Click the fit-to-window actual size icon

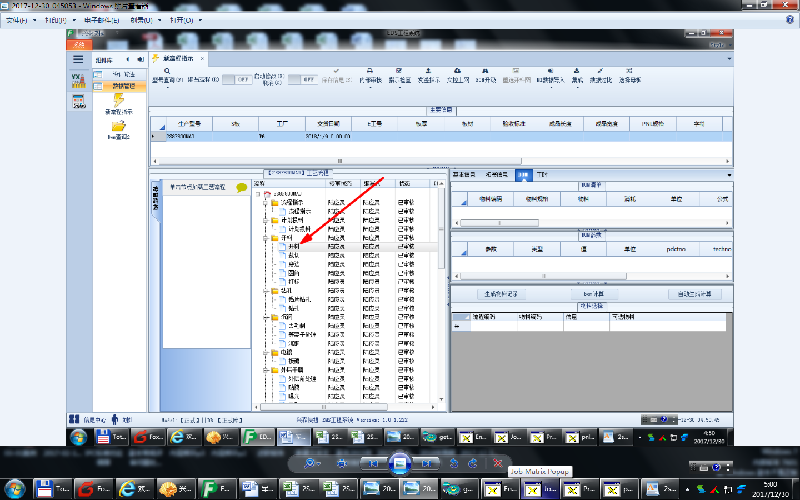pyautogui.click(x=342, y=463)
